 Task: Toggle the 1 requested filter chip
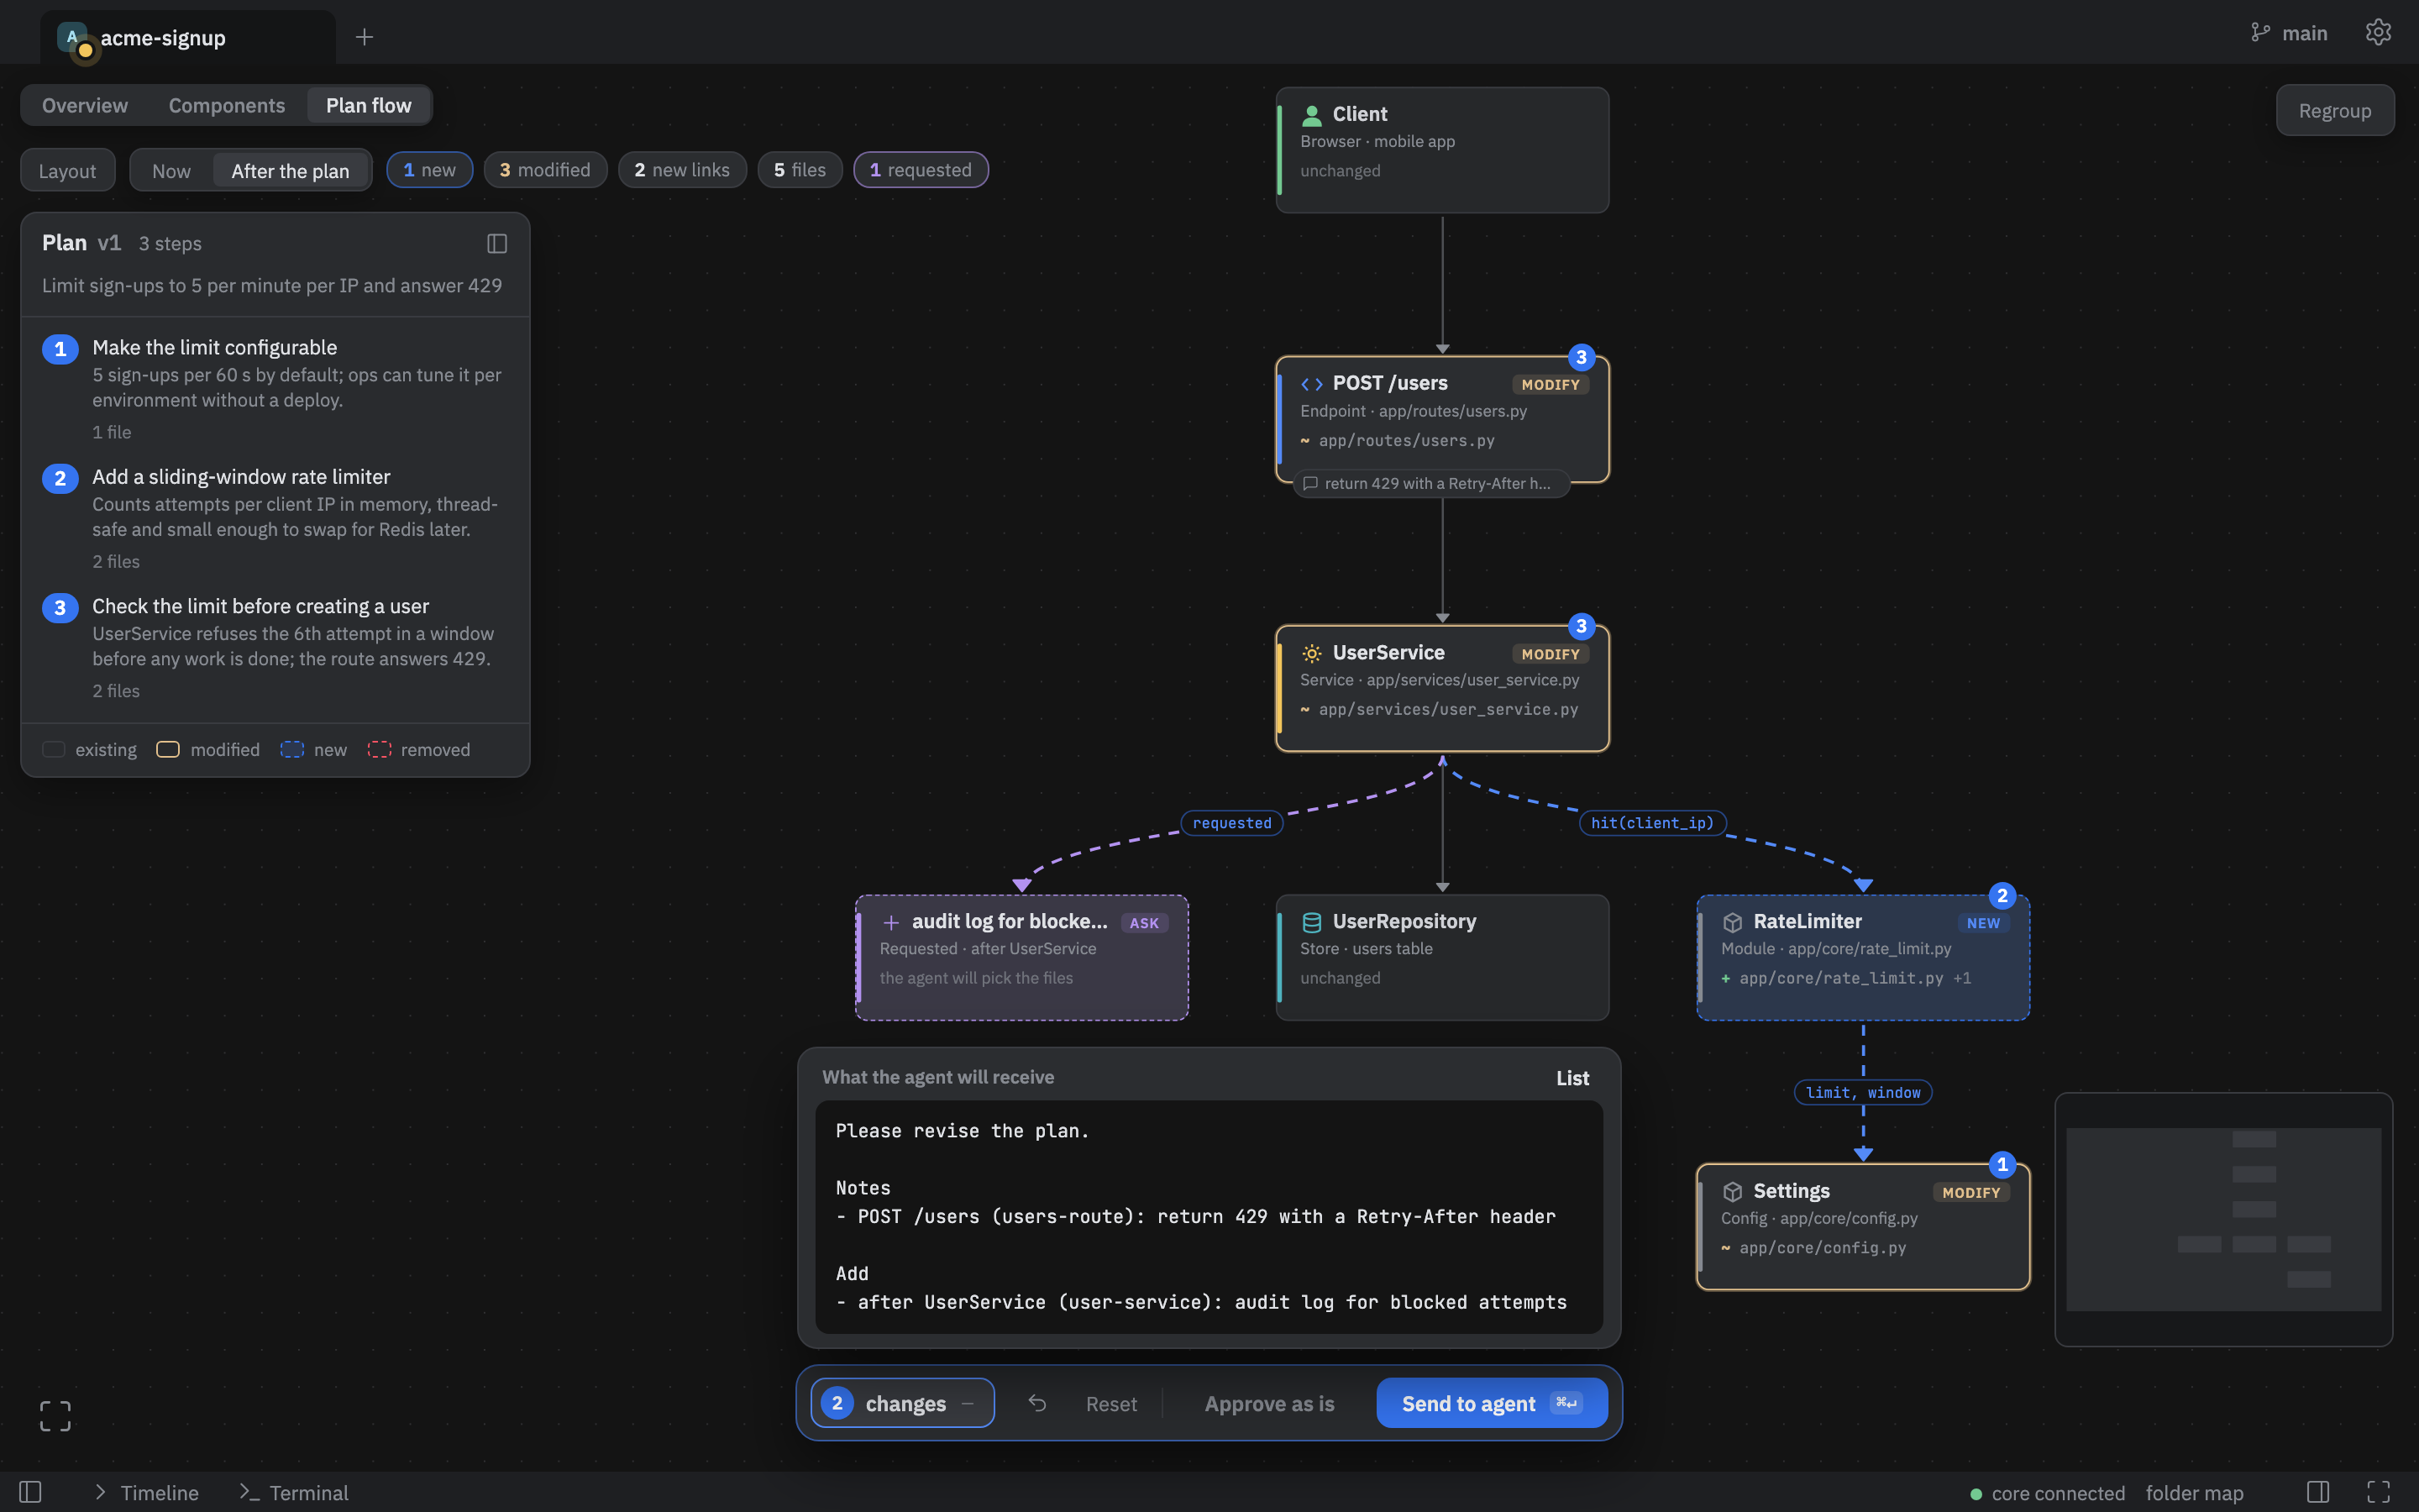[x=921, y=170]
